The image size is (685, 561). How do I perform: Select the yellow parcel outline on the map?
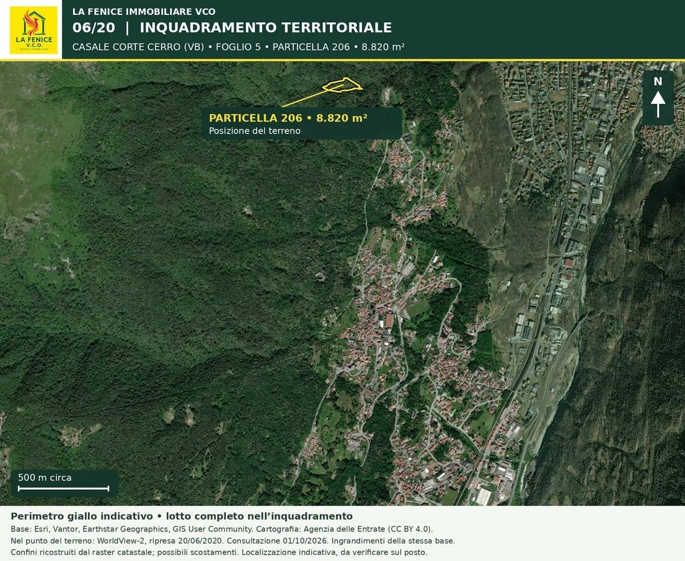point(342,84)
